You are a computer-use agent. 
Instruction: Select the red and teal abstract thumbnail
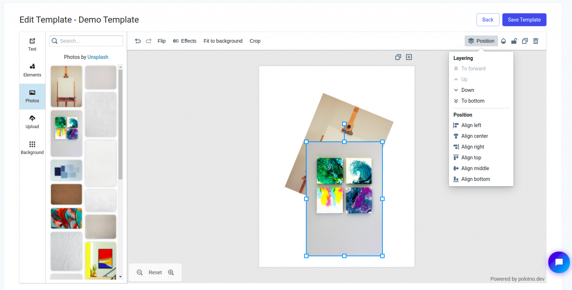[x=66, y=218]
